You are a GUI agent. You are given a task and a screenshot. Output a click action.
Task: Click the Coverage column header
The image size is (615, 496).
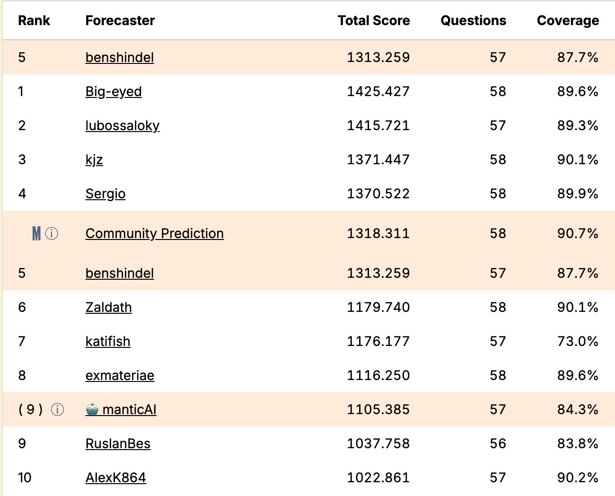point(568,20)
